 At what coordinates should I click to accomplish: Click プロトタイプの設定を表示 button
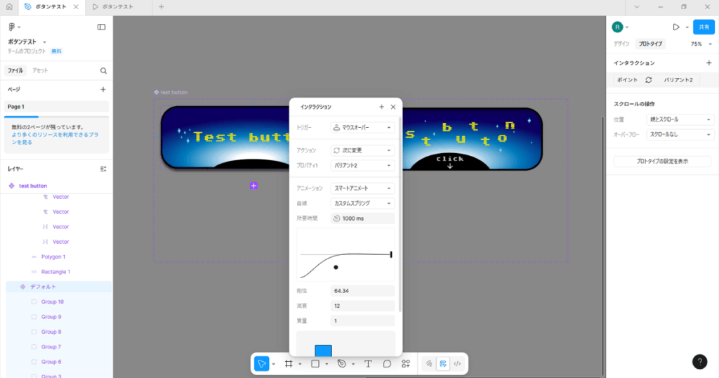pyautogui.click(x=662, y=162)
